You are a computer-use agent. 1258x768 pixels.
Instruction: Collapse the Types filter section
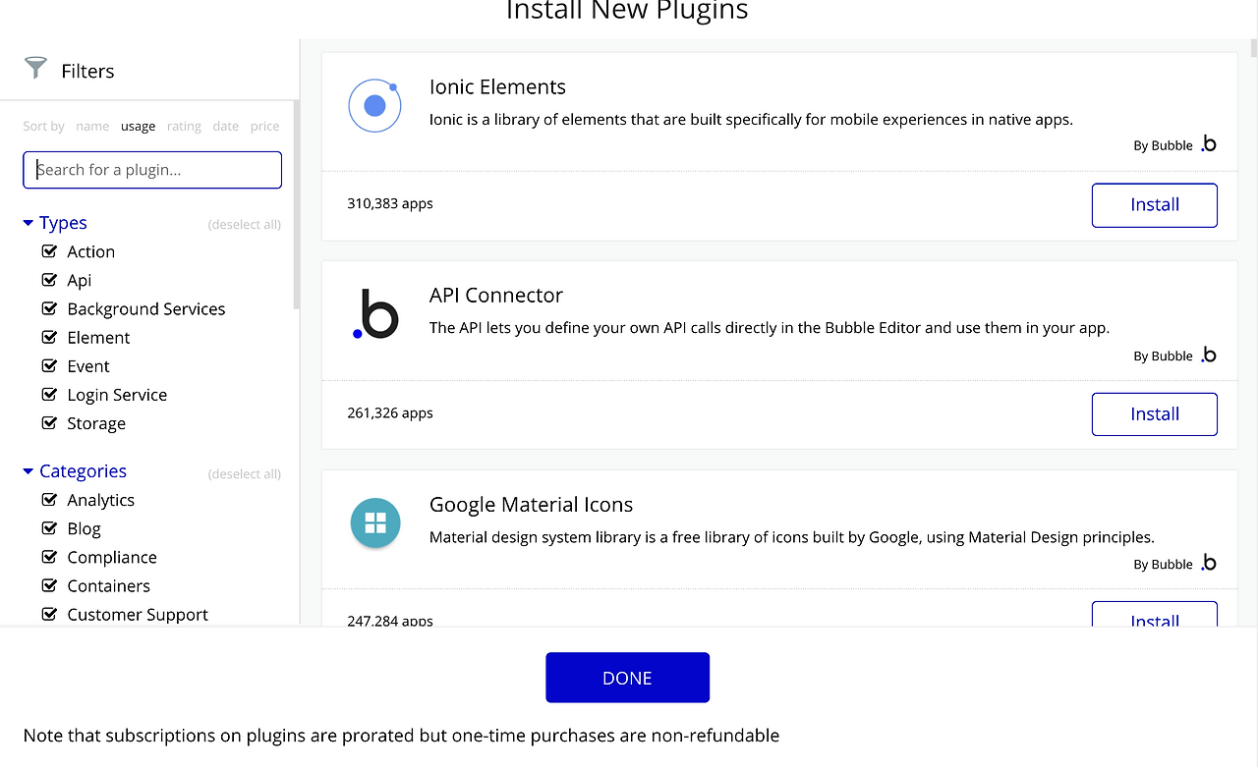[x=29, y=223]
